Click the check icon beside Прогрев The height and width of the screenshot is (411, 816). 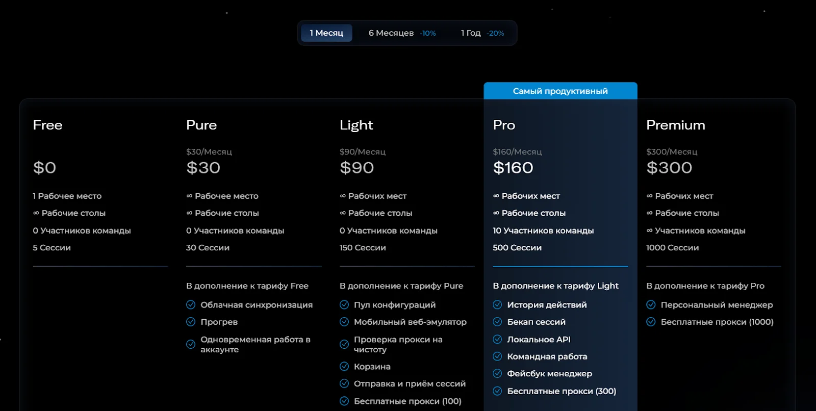click(x=191, y=322)
